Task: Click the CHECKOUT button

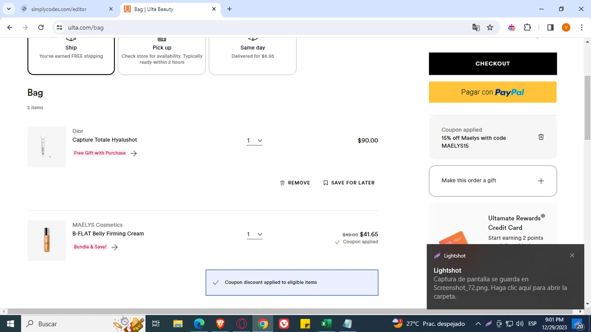Action: point(493,64)
